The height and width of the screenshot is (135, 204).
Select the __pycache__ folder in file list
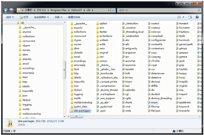point(79,24)
